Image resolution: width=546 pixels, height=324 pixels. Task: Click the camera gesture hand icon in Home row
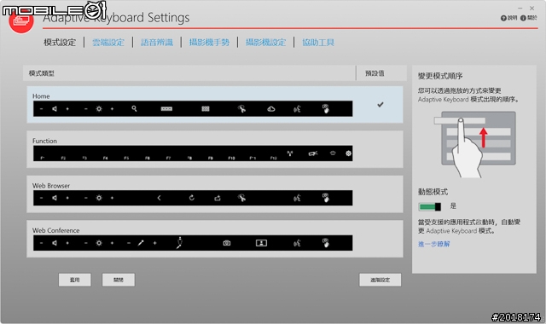(326, 109)
